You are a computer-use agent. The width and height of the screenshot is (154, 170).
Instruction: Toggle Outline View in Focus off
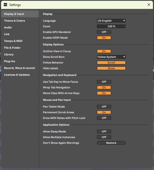104,51
